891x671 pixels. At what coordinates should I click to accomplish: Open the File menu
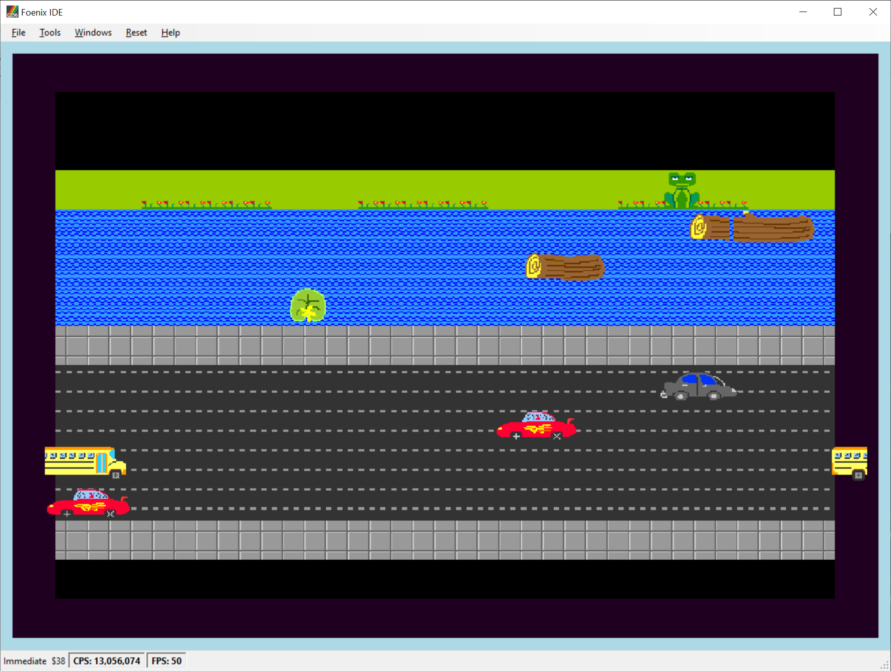(x=19, y=33)
